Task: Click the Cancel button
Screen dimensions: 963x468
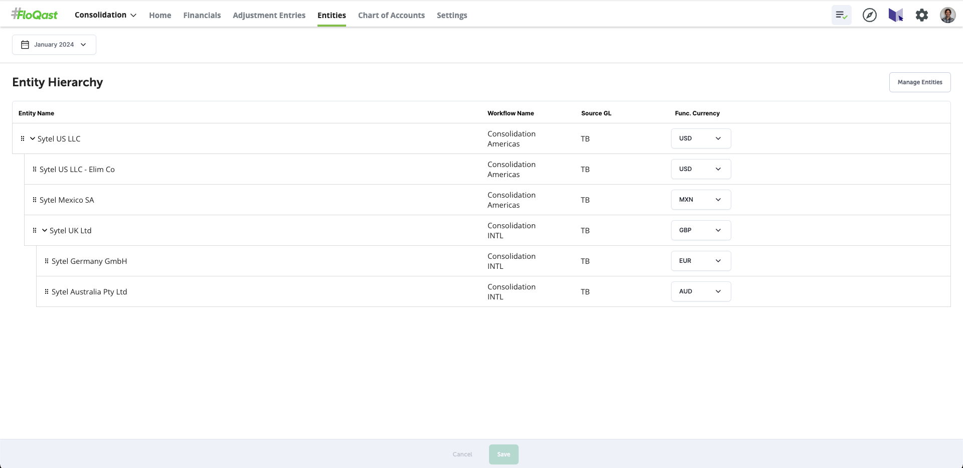Action: point(462,454)
